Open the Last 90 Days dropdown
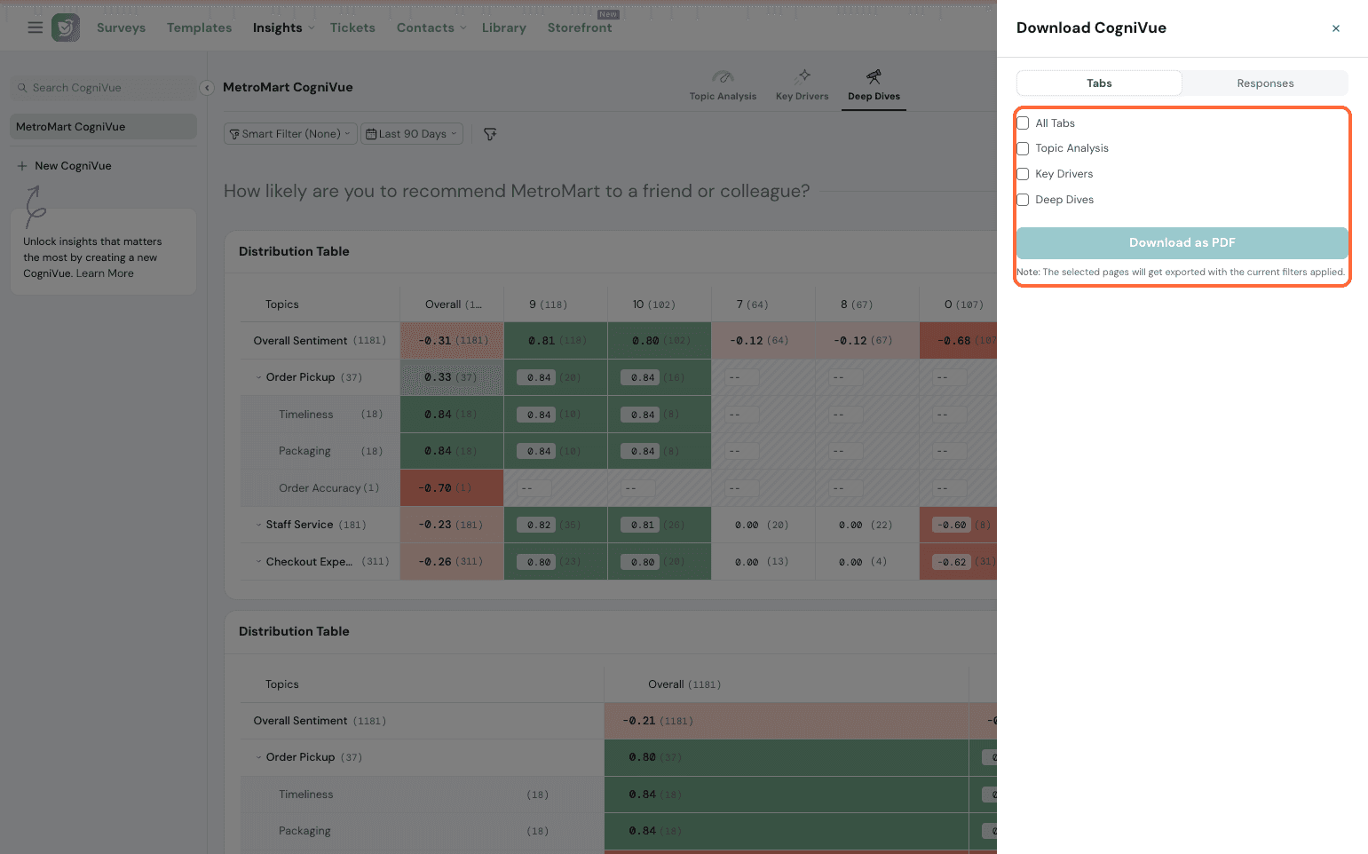The height and width of the screenshot is (854, 1368). click(x=412, y=134)
